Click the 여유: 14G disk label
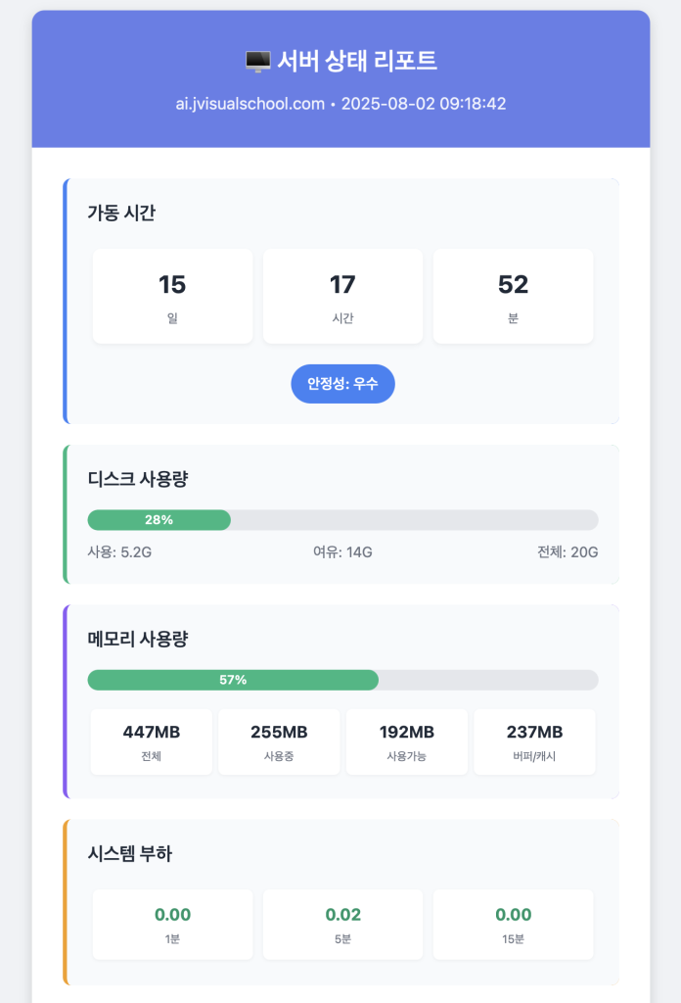The image size is (681, 1003). pos(342,552)
